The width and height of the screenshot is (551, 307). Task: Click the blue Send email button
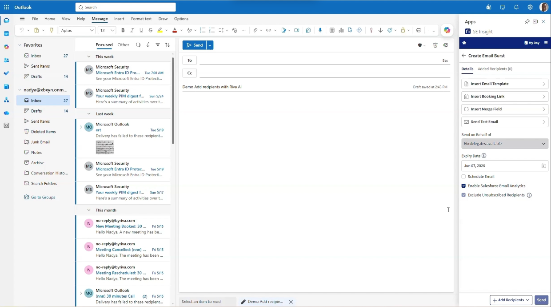(195, 45)
